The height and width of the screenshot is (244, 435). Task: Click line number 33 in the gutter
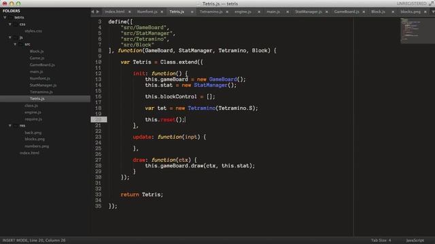tap(98, 195)
